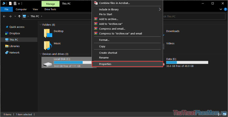Open the Help question mark icon

[225, 9]
